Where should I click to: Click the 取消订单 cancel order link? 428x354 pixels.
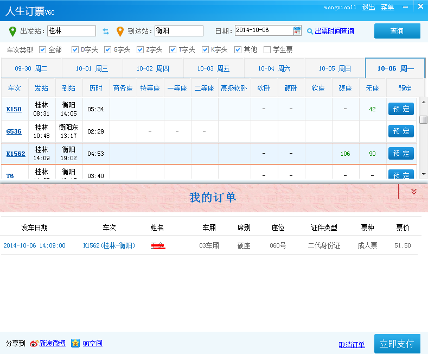(x=352, y=345)
